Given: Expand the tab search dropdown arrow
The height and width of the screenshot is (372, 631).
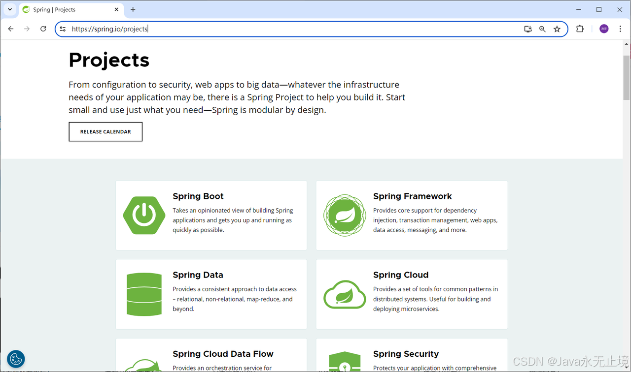Looking at the screenshot, I should tap(10, 9).
